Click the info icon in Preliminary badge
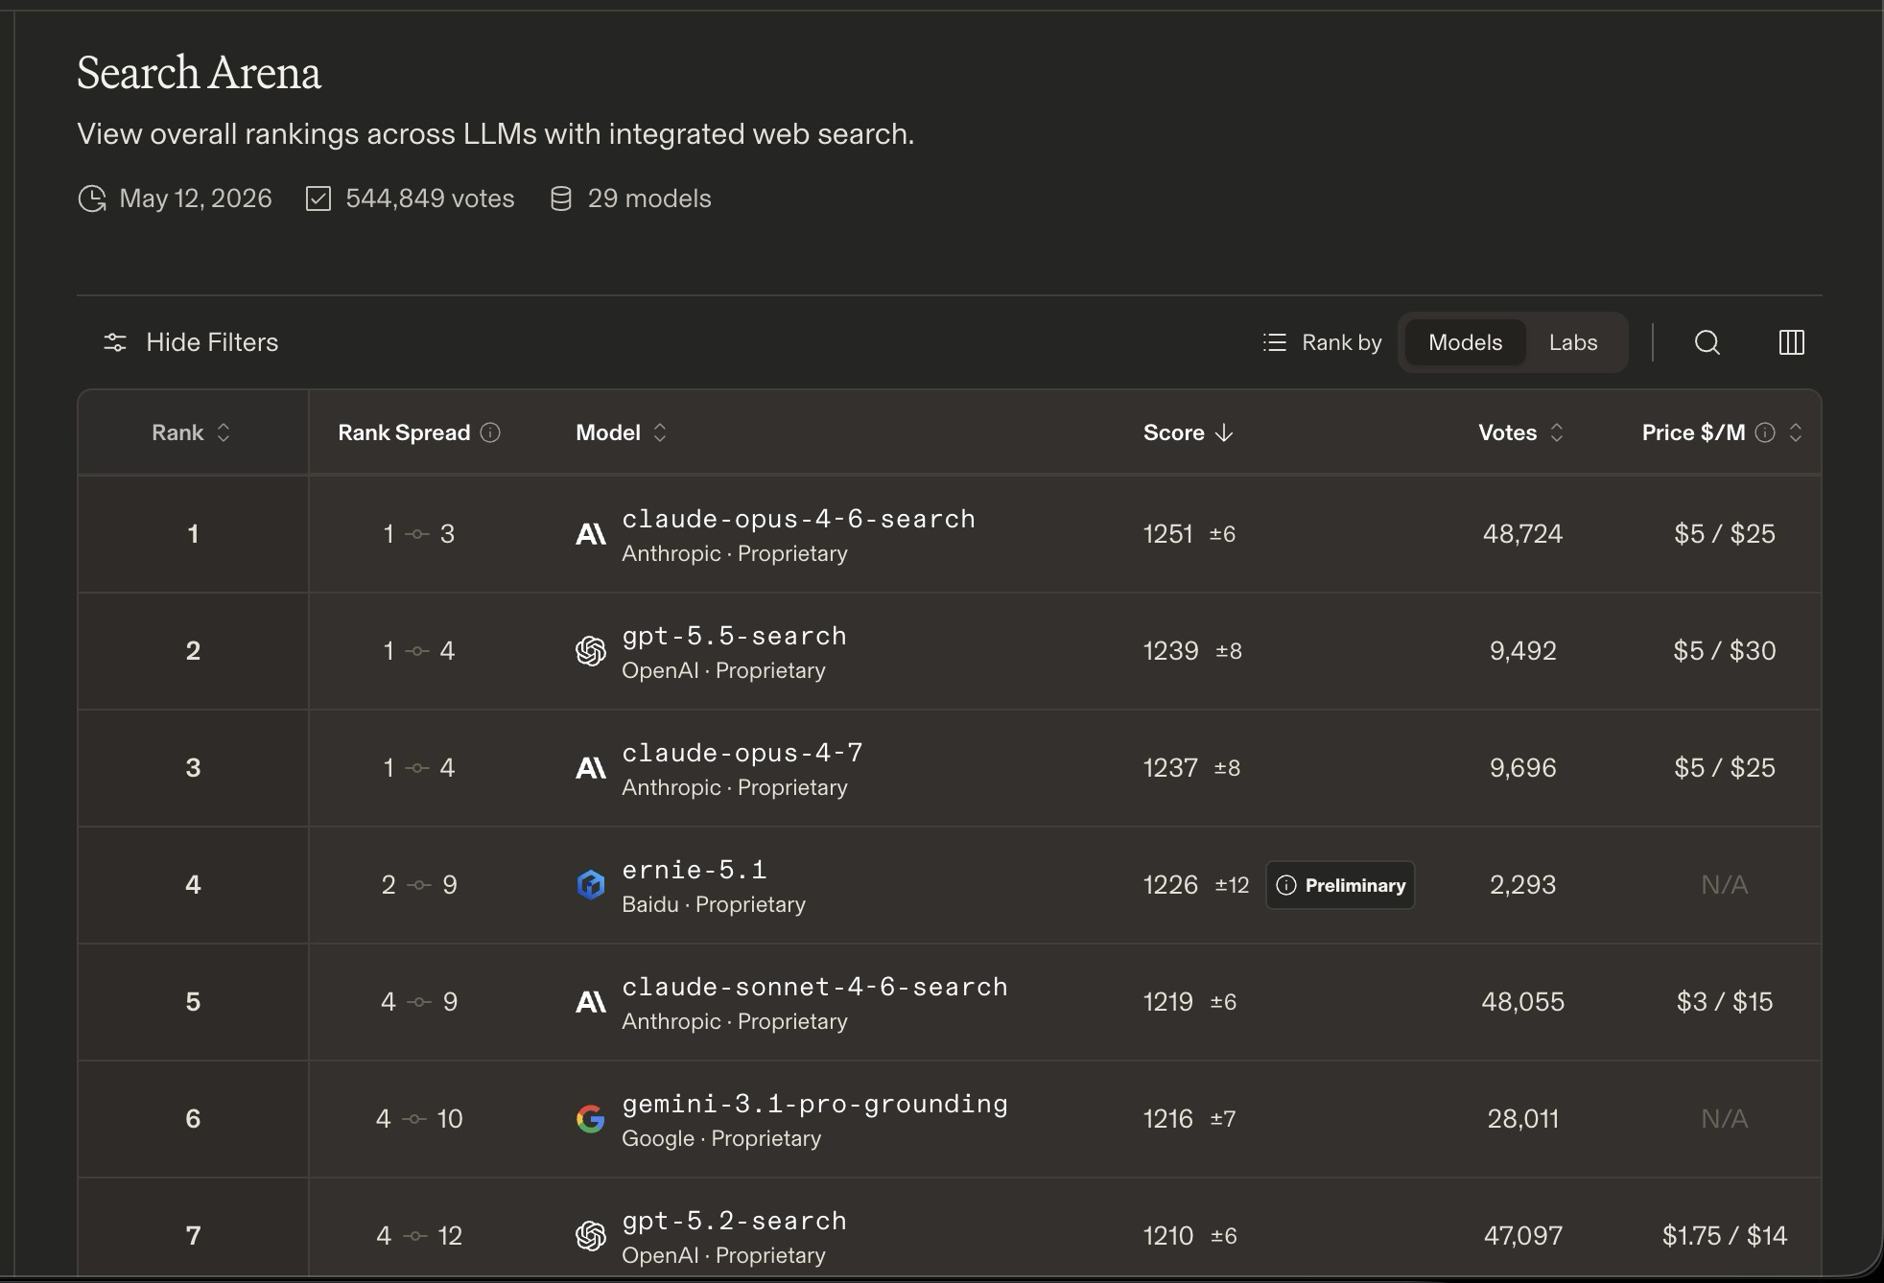This screenshot has width=1884, height=1283. tap(1286, 885)
